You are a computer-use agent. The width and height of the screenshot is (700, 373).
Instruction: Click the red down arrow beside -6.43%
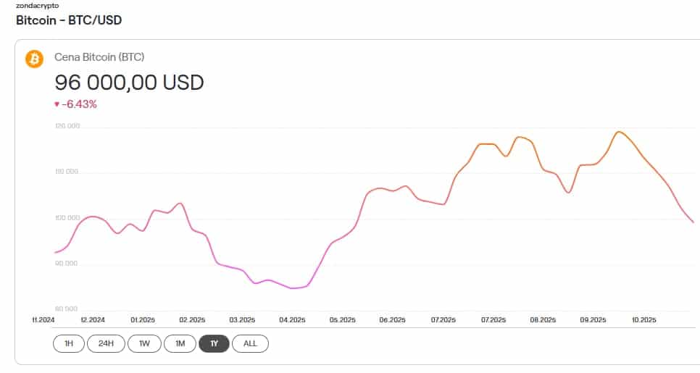coord(57,104)
